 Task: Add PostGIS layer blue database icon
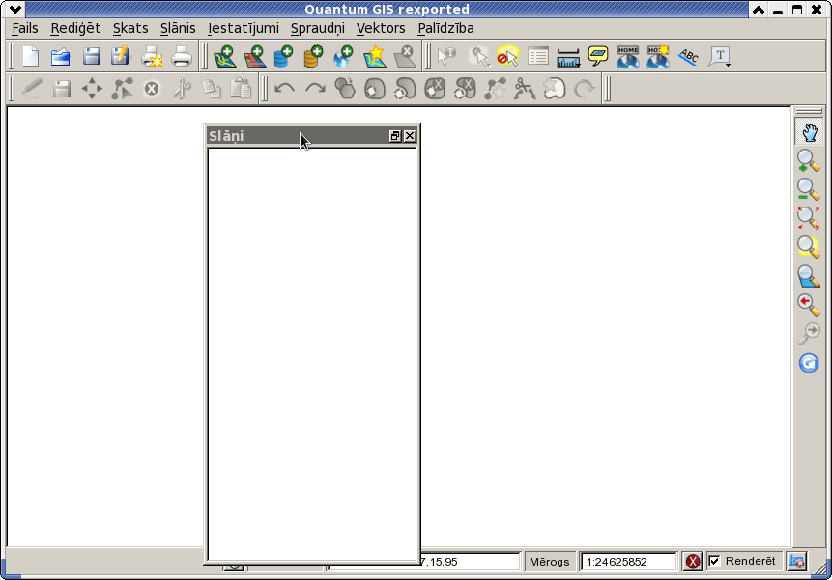(283, 56)
